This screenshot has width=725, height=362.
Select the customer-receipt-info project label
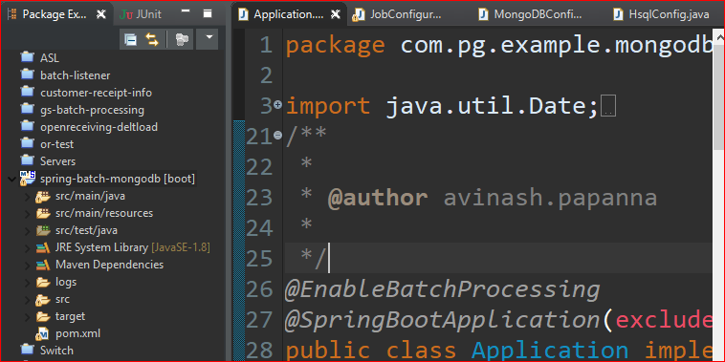(x=96, y=93)
